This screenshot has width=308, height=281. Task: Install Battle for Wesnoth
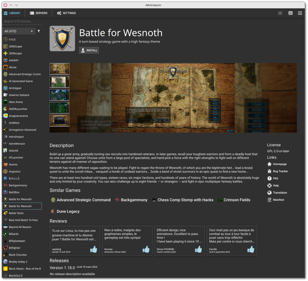(x=89, y=50)
